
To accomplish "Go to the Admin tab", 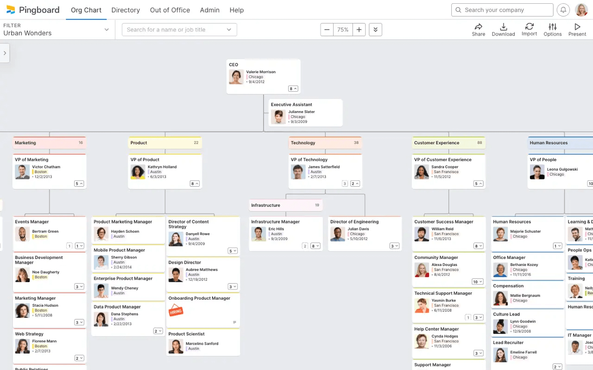I will [x=209, y=10].
